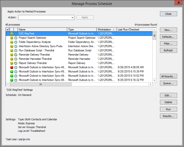Click clock icon on the 6:15:52 PM row
Image resolution: width=184 pixels, height=147 pixels.
click(16, 76)
